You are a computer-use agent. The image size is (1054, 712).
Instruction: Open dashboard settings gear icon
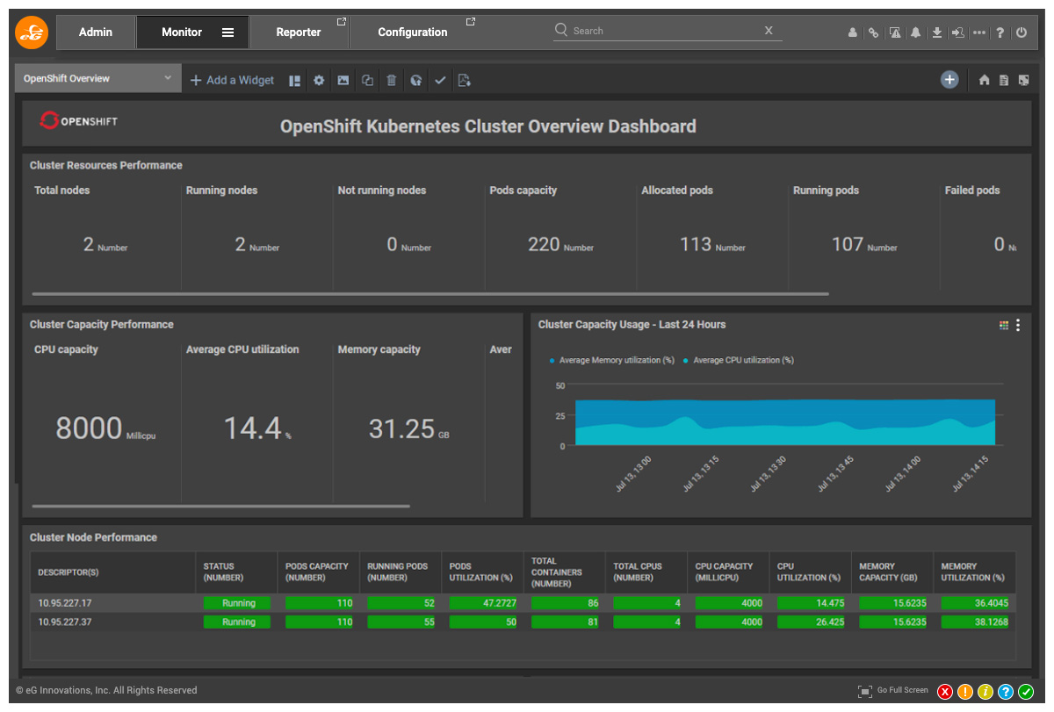(319, 80)
